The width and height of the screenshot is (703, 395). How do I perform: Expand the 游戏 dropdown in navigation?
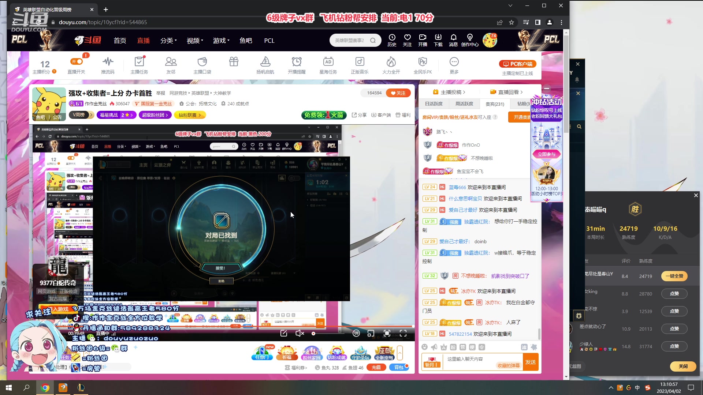pyautogui.click(x=221, y=41)
